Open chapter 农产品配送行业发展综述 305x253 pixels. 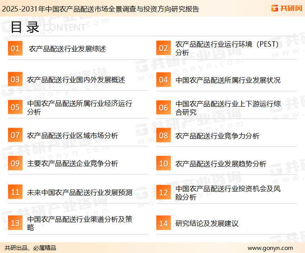click(x=67, y=49)
